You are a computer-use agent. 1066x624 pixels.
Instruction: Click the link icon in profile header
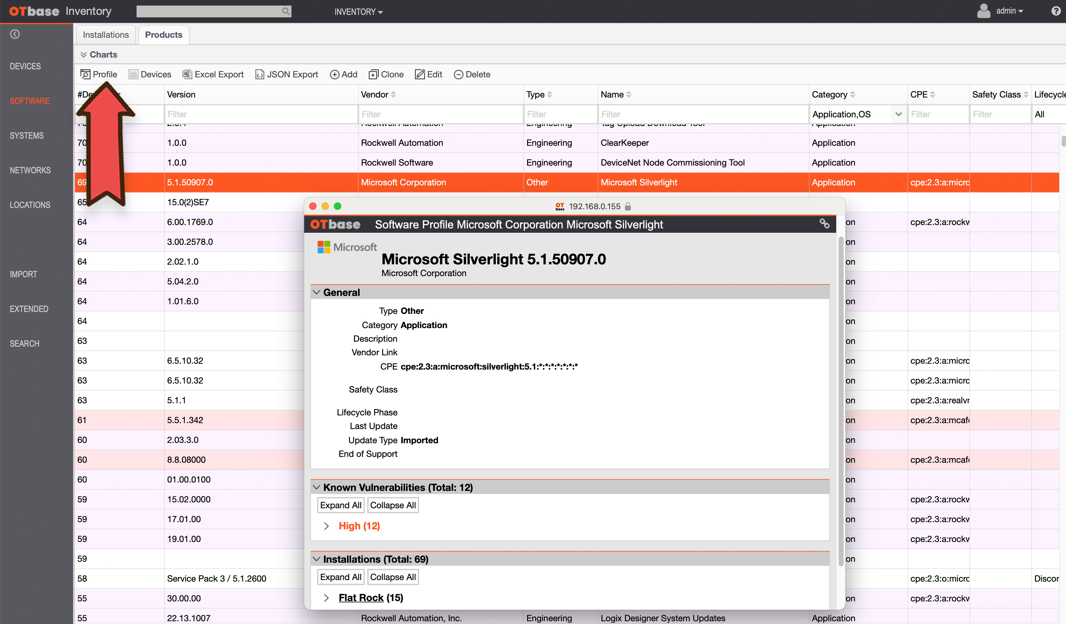click(824, 224)
